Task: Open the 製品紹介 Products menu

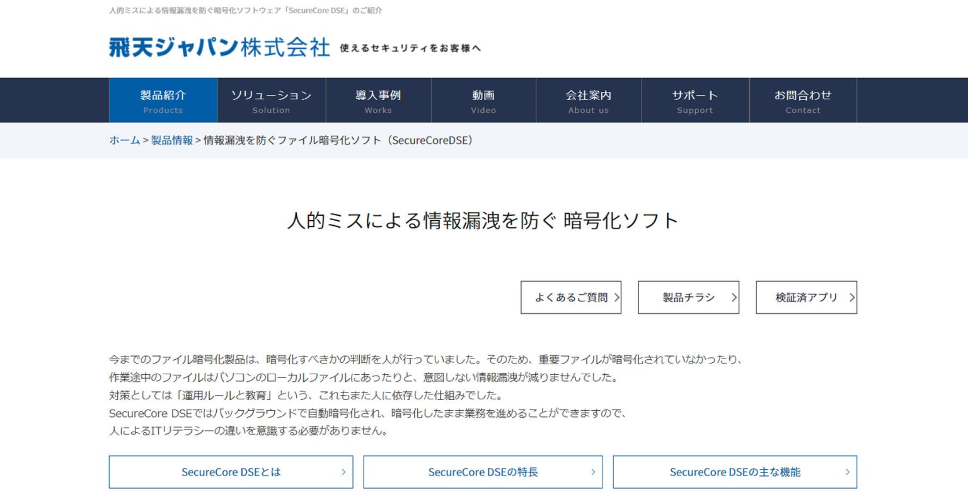Action: click(163, 101)
